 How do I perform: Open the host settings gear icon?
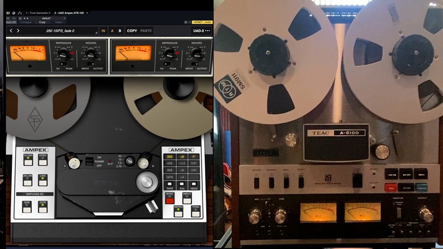[x=186, y=22]
